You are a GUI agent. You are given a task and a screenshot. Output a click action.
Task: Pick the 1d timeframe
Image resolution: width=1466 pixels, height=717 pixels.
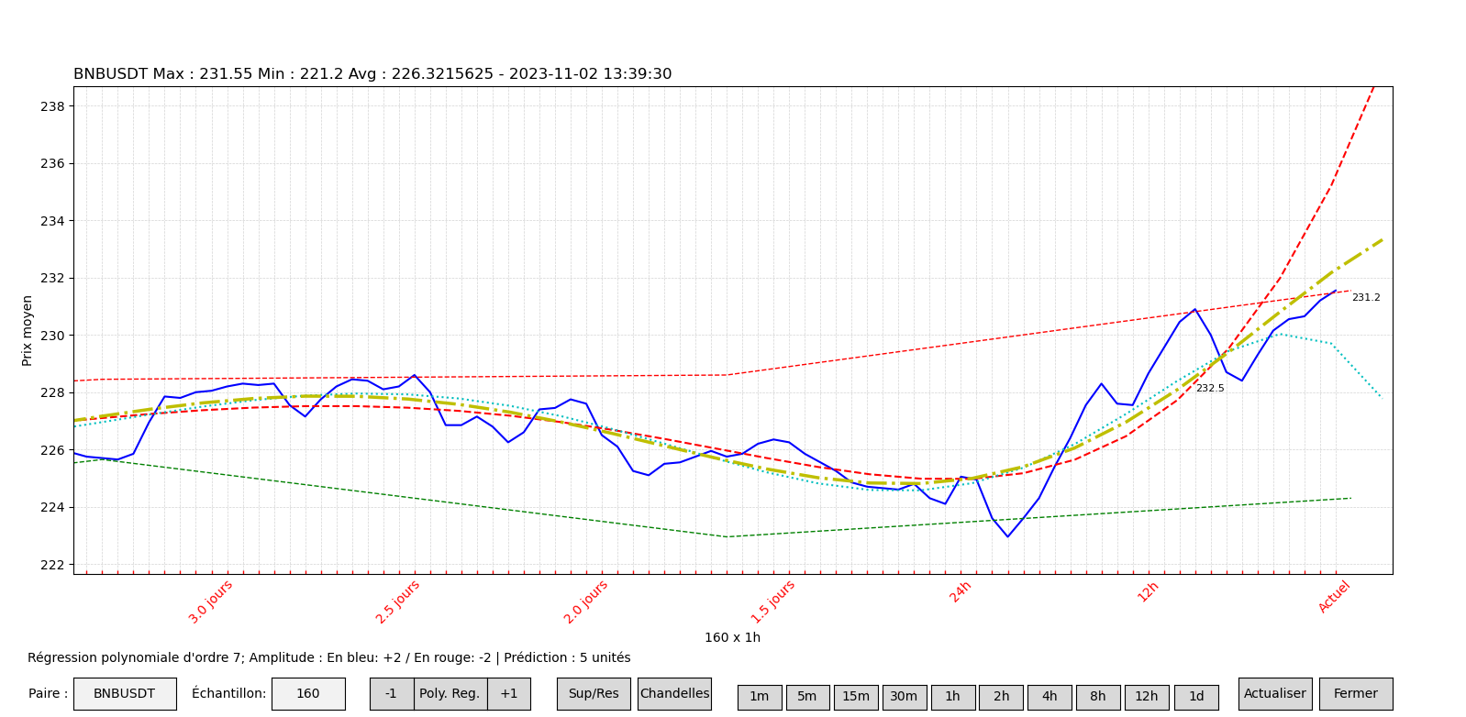[x=1196, y=697]
